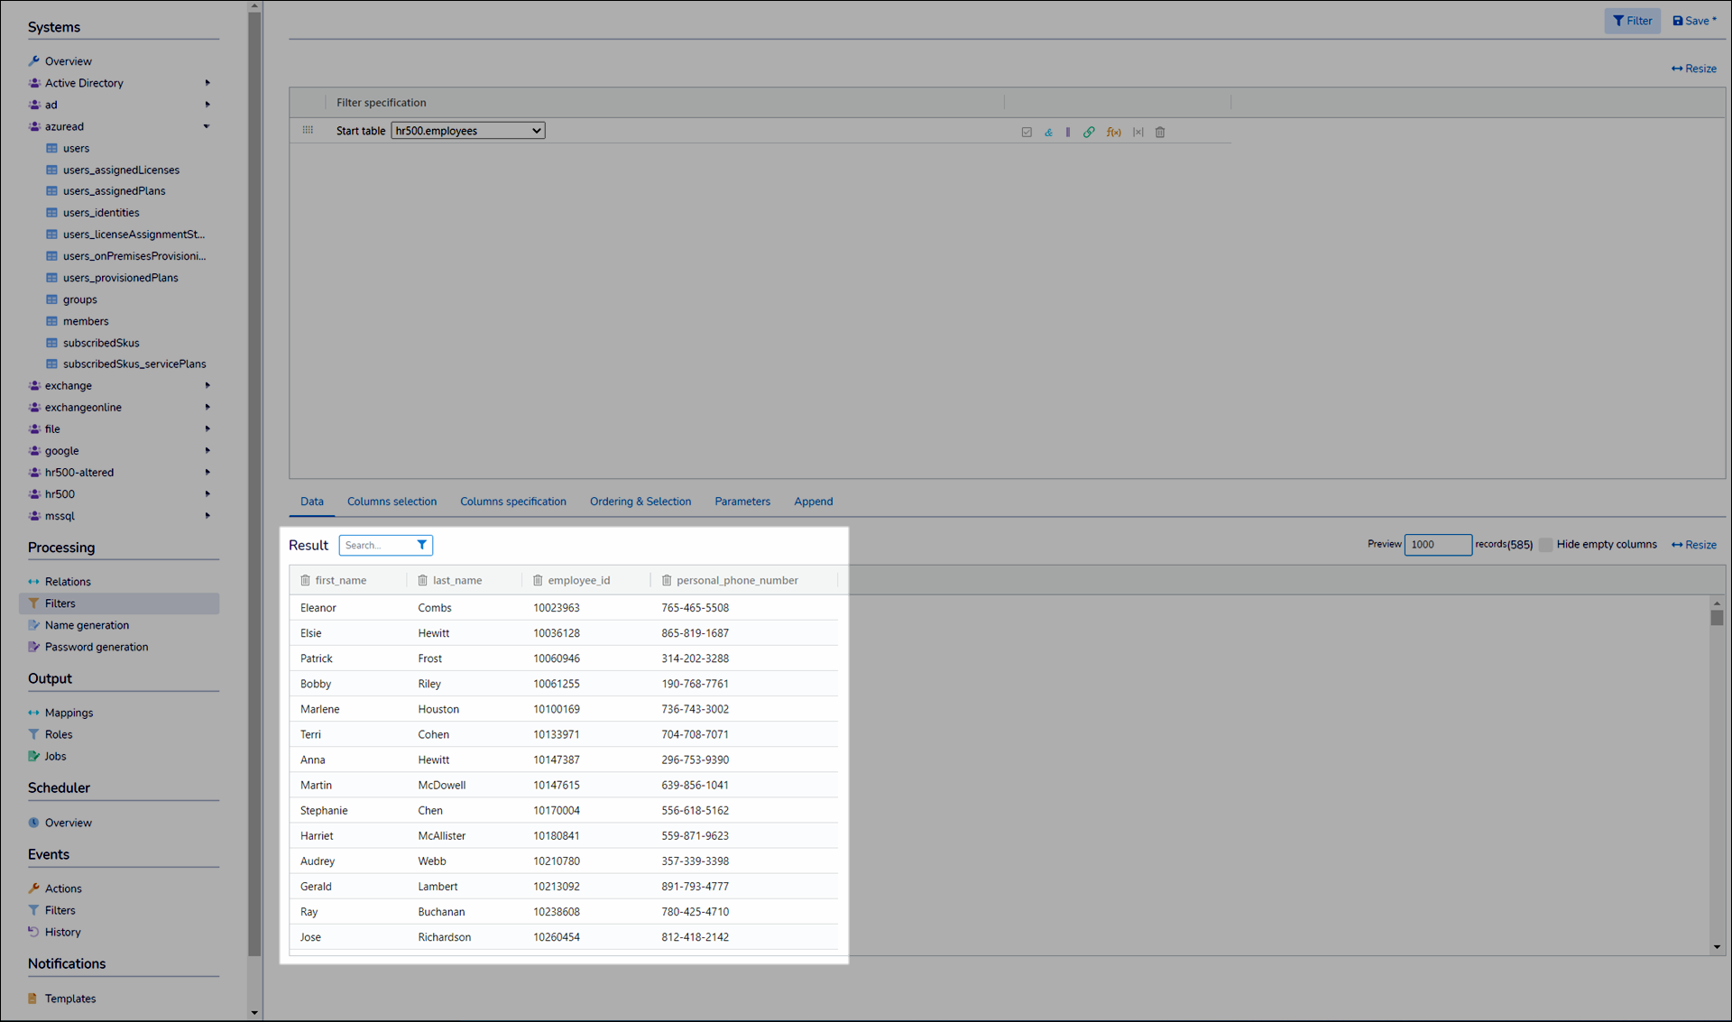Click the green chain link icon
Image resolution: width=1732 pixels, height=1022 pixels.
coord(1089,133)
